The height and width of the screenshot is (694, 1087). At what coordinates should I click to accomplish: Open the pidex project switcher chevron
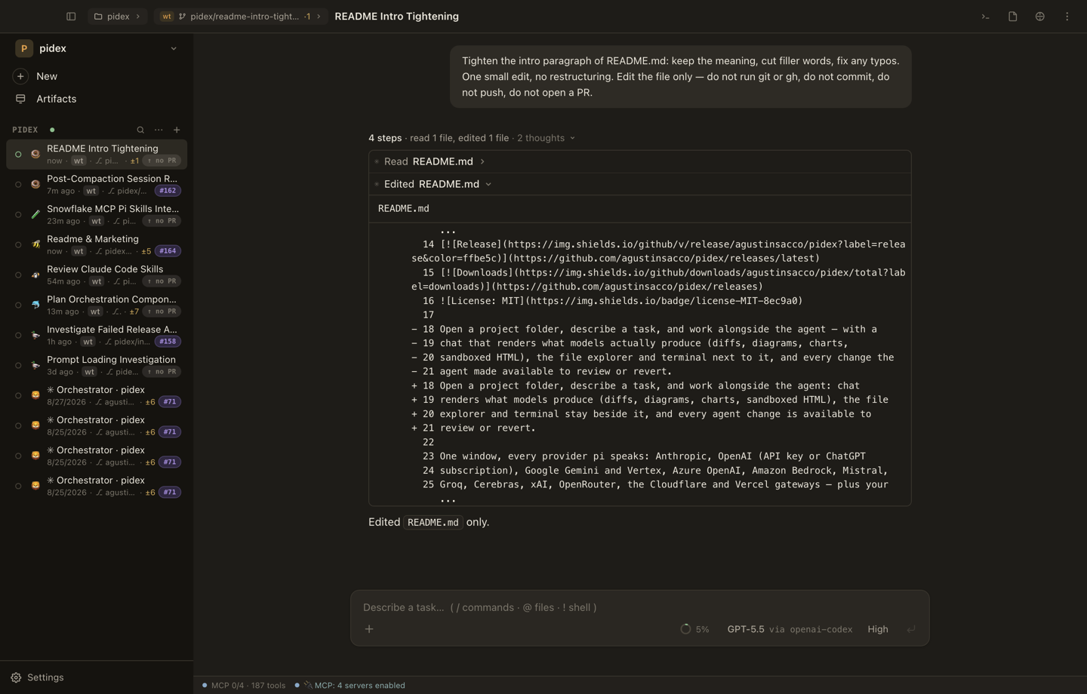click(x=174, y=48)
